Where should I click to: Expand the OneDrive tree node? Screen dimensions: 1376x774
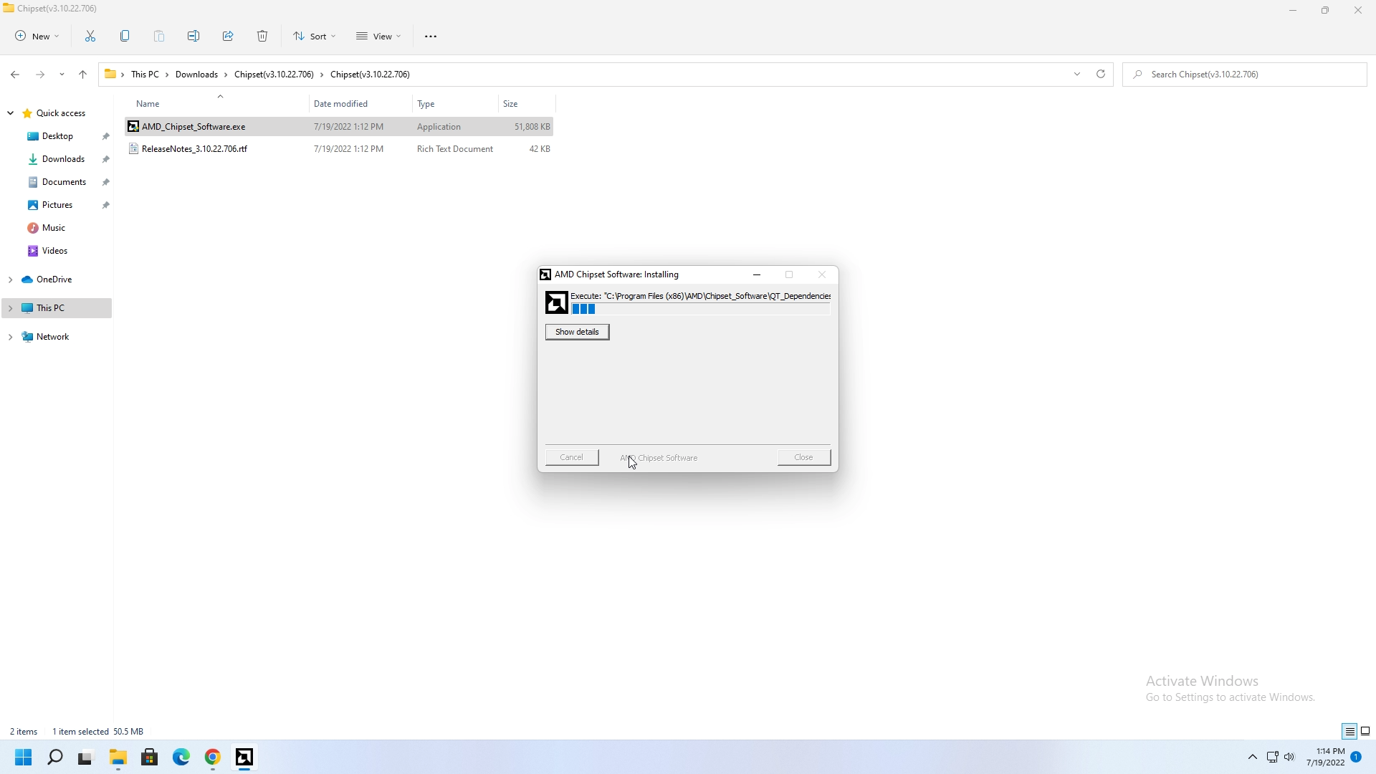click(x=11, y=279)
